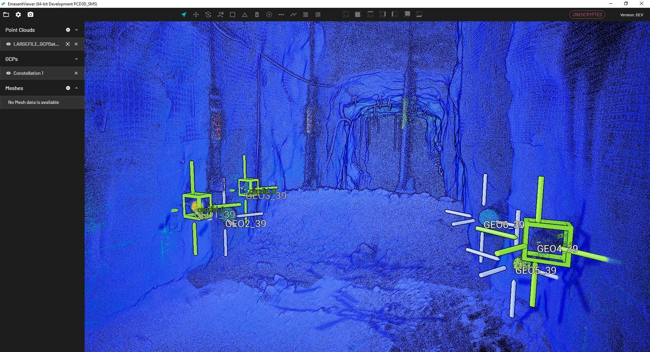Open the screenshot camera tool
650x352 pixels.
point(30,15)
